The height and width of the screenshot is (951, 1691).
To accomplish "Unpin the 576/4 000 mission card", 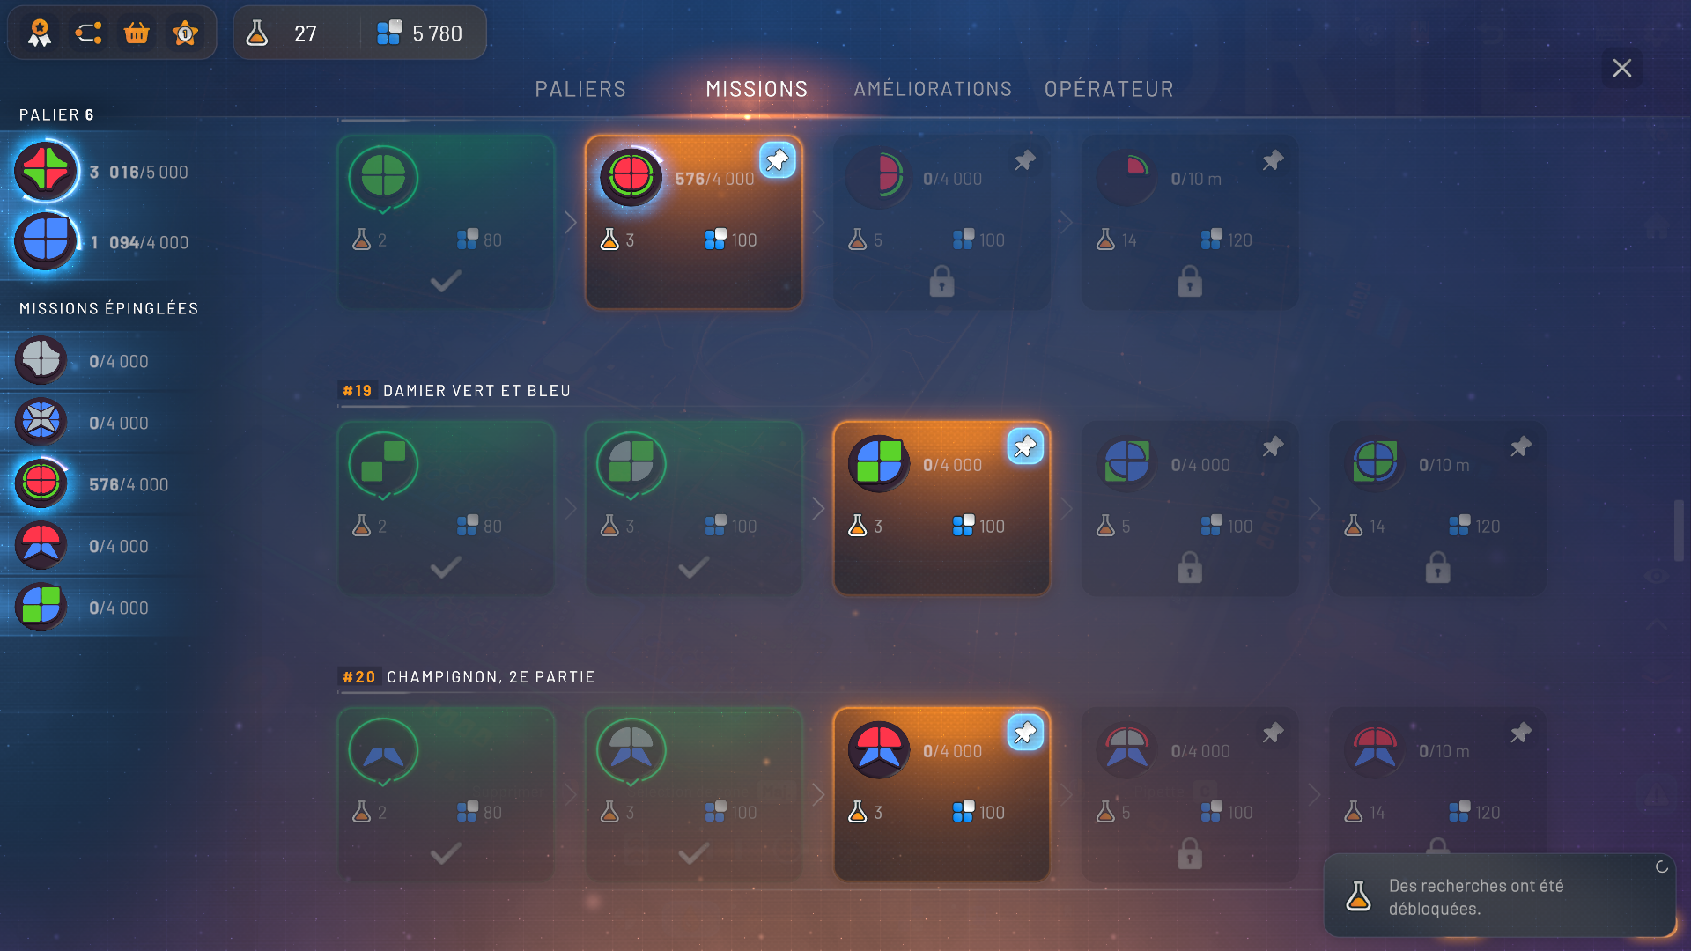I will 777,160.
